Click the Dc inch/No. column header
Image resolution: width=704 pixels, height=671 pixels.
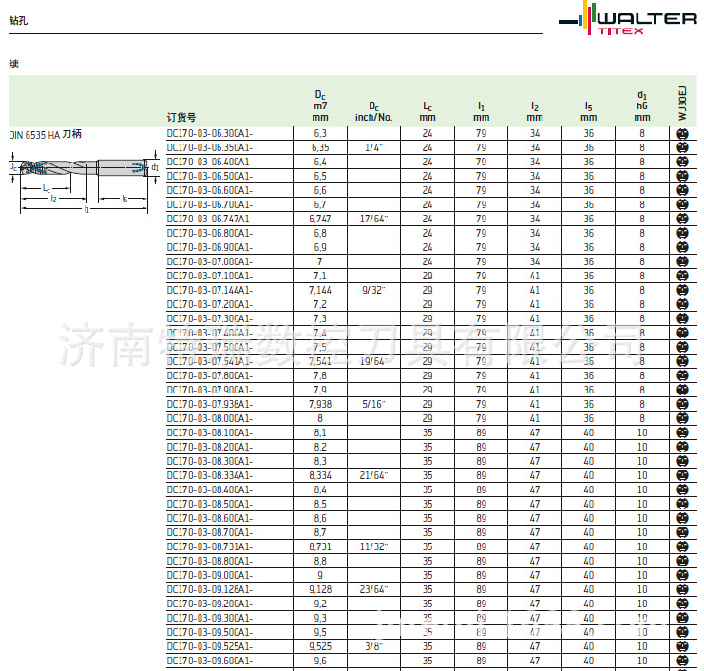373,112
